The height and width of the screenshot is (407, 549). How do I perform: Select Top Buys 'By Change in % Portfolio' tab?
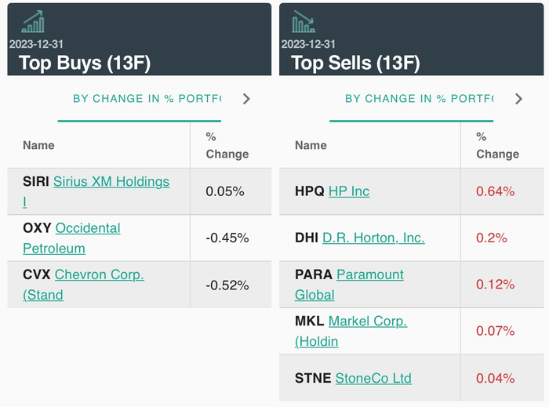(x=147, y=99)
